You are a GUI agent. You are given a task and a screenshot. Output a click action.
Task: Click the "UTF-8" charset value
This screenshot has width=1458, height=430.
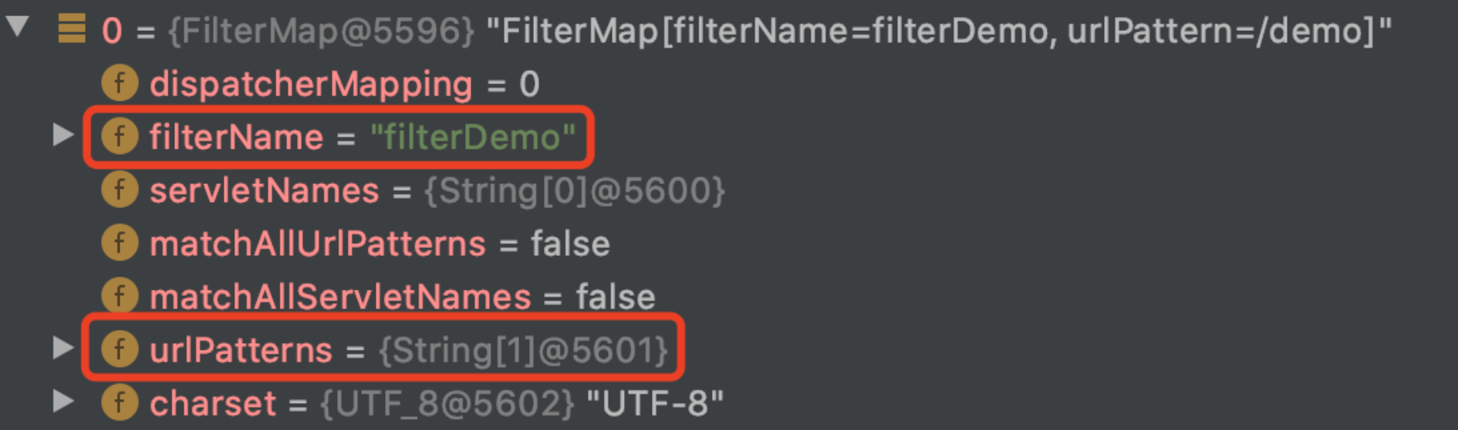[655, 404]
